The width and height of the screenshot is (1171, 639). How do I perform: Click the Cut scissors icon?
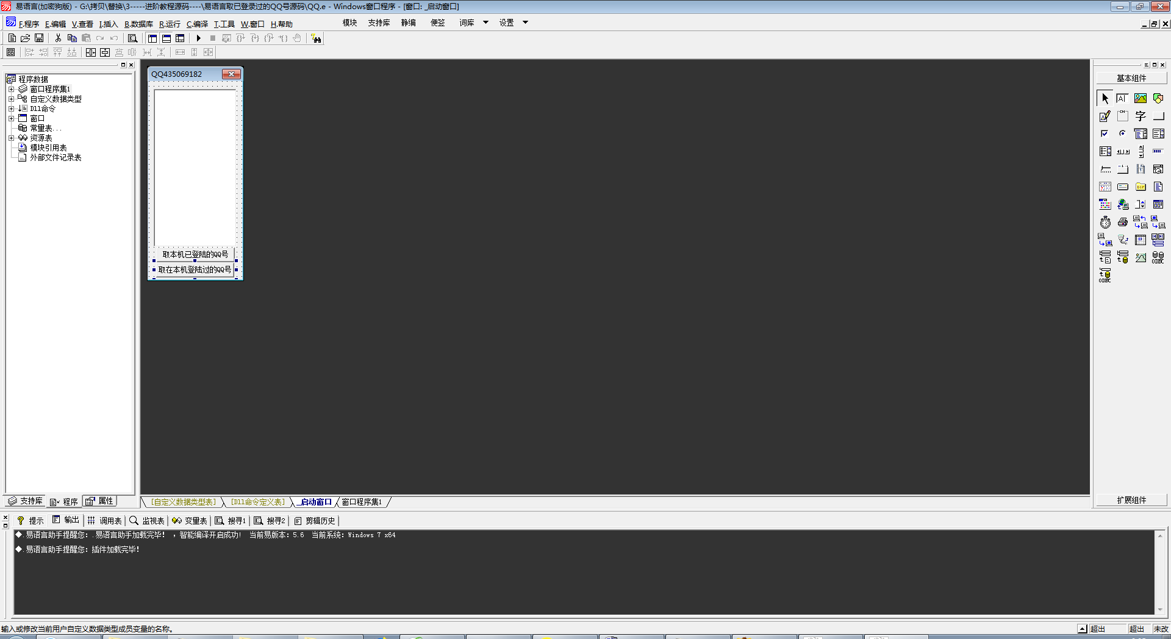pyautogui.click(x=58, y=38)
